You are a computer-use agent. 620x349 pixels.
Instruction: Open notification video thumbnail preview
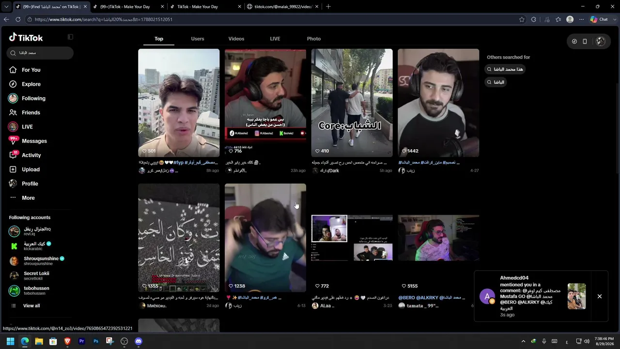[576, 296]
